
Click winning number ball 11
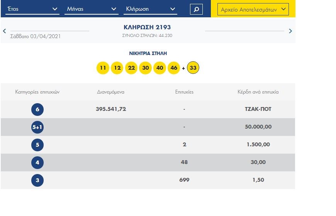point(103,68)
